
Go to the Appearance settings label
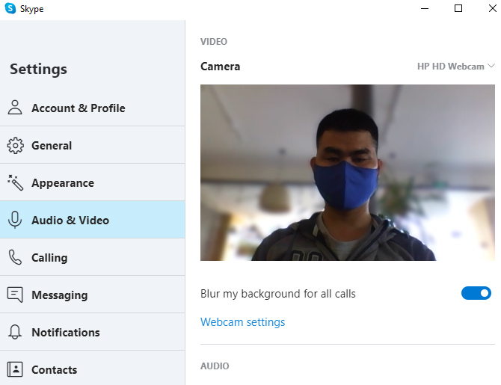point(63,182)
